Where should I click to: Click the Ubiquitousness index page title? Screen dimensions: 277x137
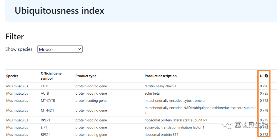60,11
